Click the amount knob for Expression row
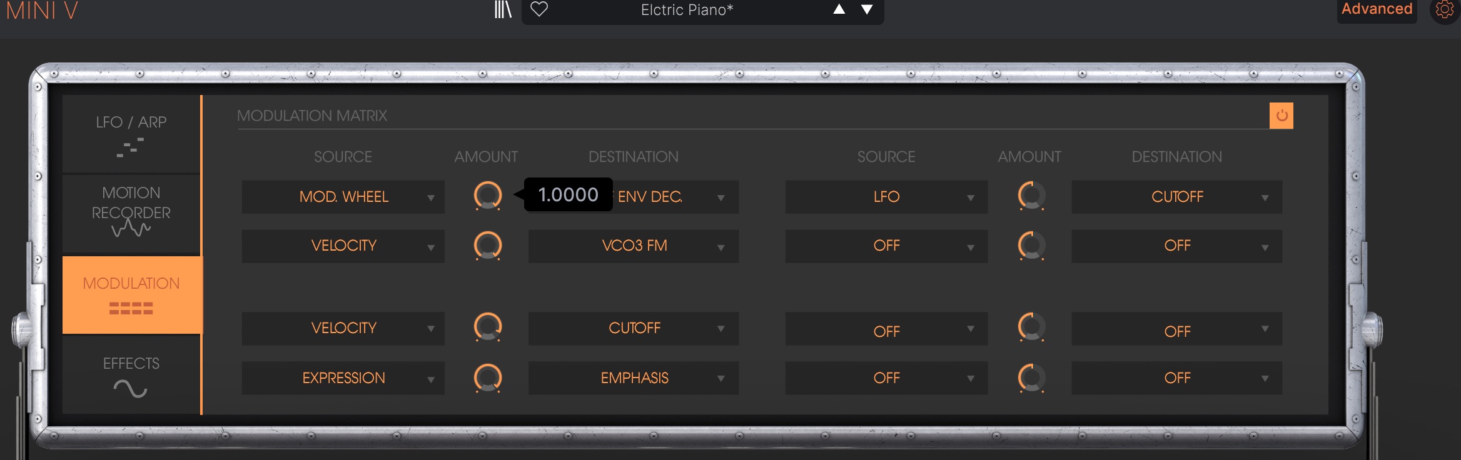Viewport: 1461px width, 460px height. (488, 378)
